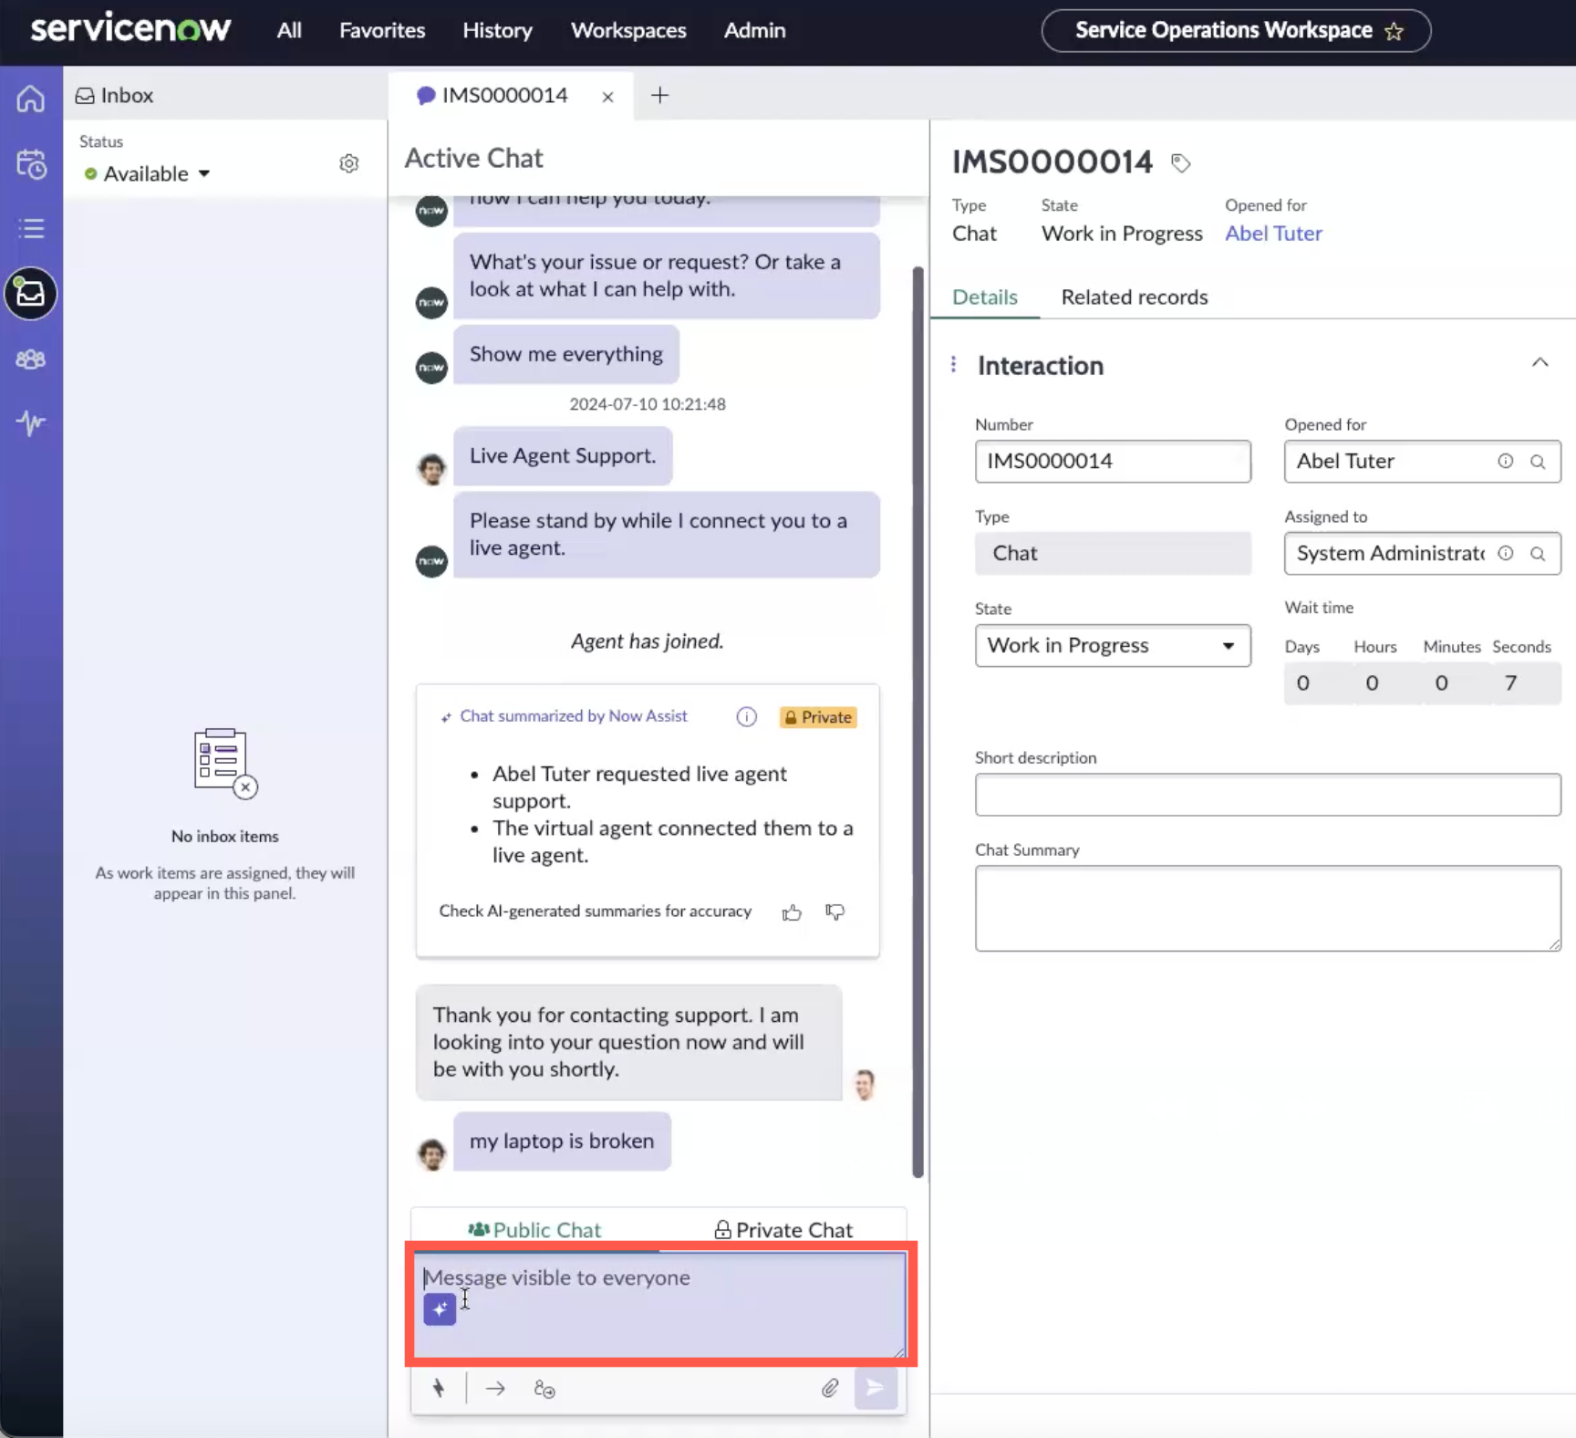Give thumbs down to AI summary
Screen dimensions: 1576x1438
click(835, 912)
